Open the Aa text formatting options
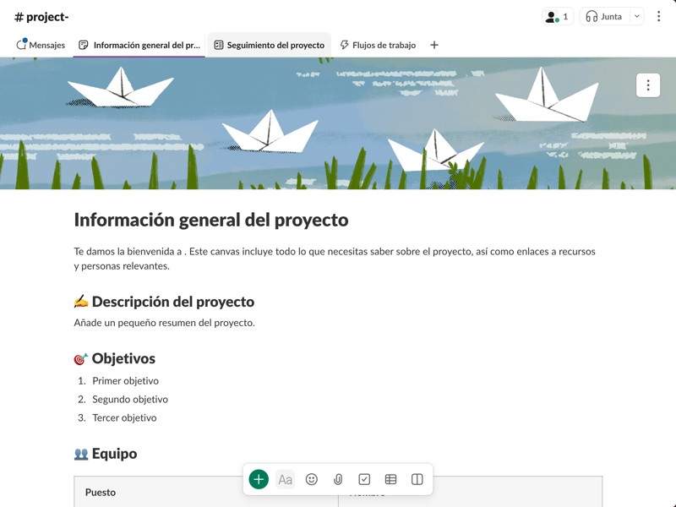 pos(286,479)
